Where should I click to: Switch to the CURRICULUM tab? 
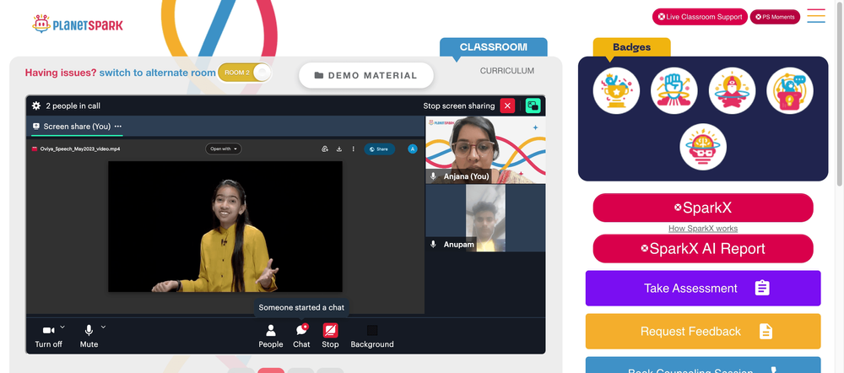pos(507,71)
